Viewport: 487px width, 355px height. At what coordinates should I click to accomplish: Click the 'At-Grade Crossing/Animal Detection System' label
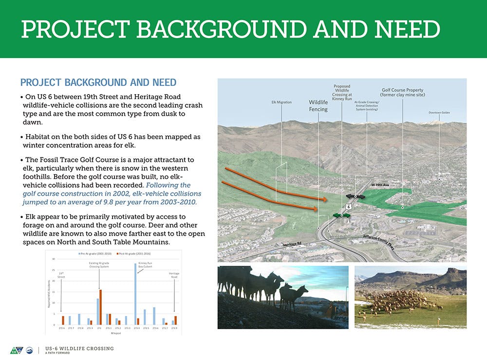[367, 106]
